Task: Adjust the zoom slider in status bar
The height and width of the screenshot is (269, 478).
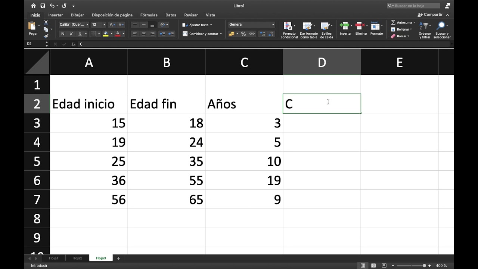Action: (x=424, y=266)
